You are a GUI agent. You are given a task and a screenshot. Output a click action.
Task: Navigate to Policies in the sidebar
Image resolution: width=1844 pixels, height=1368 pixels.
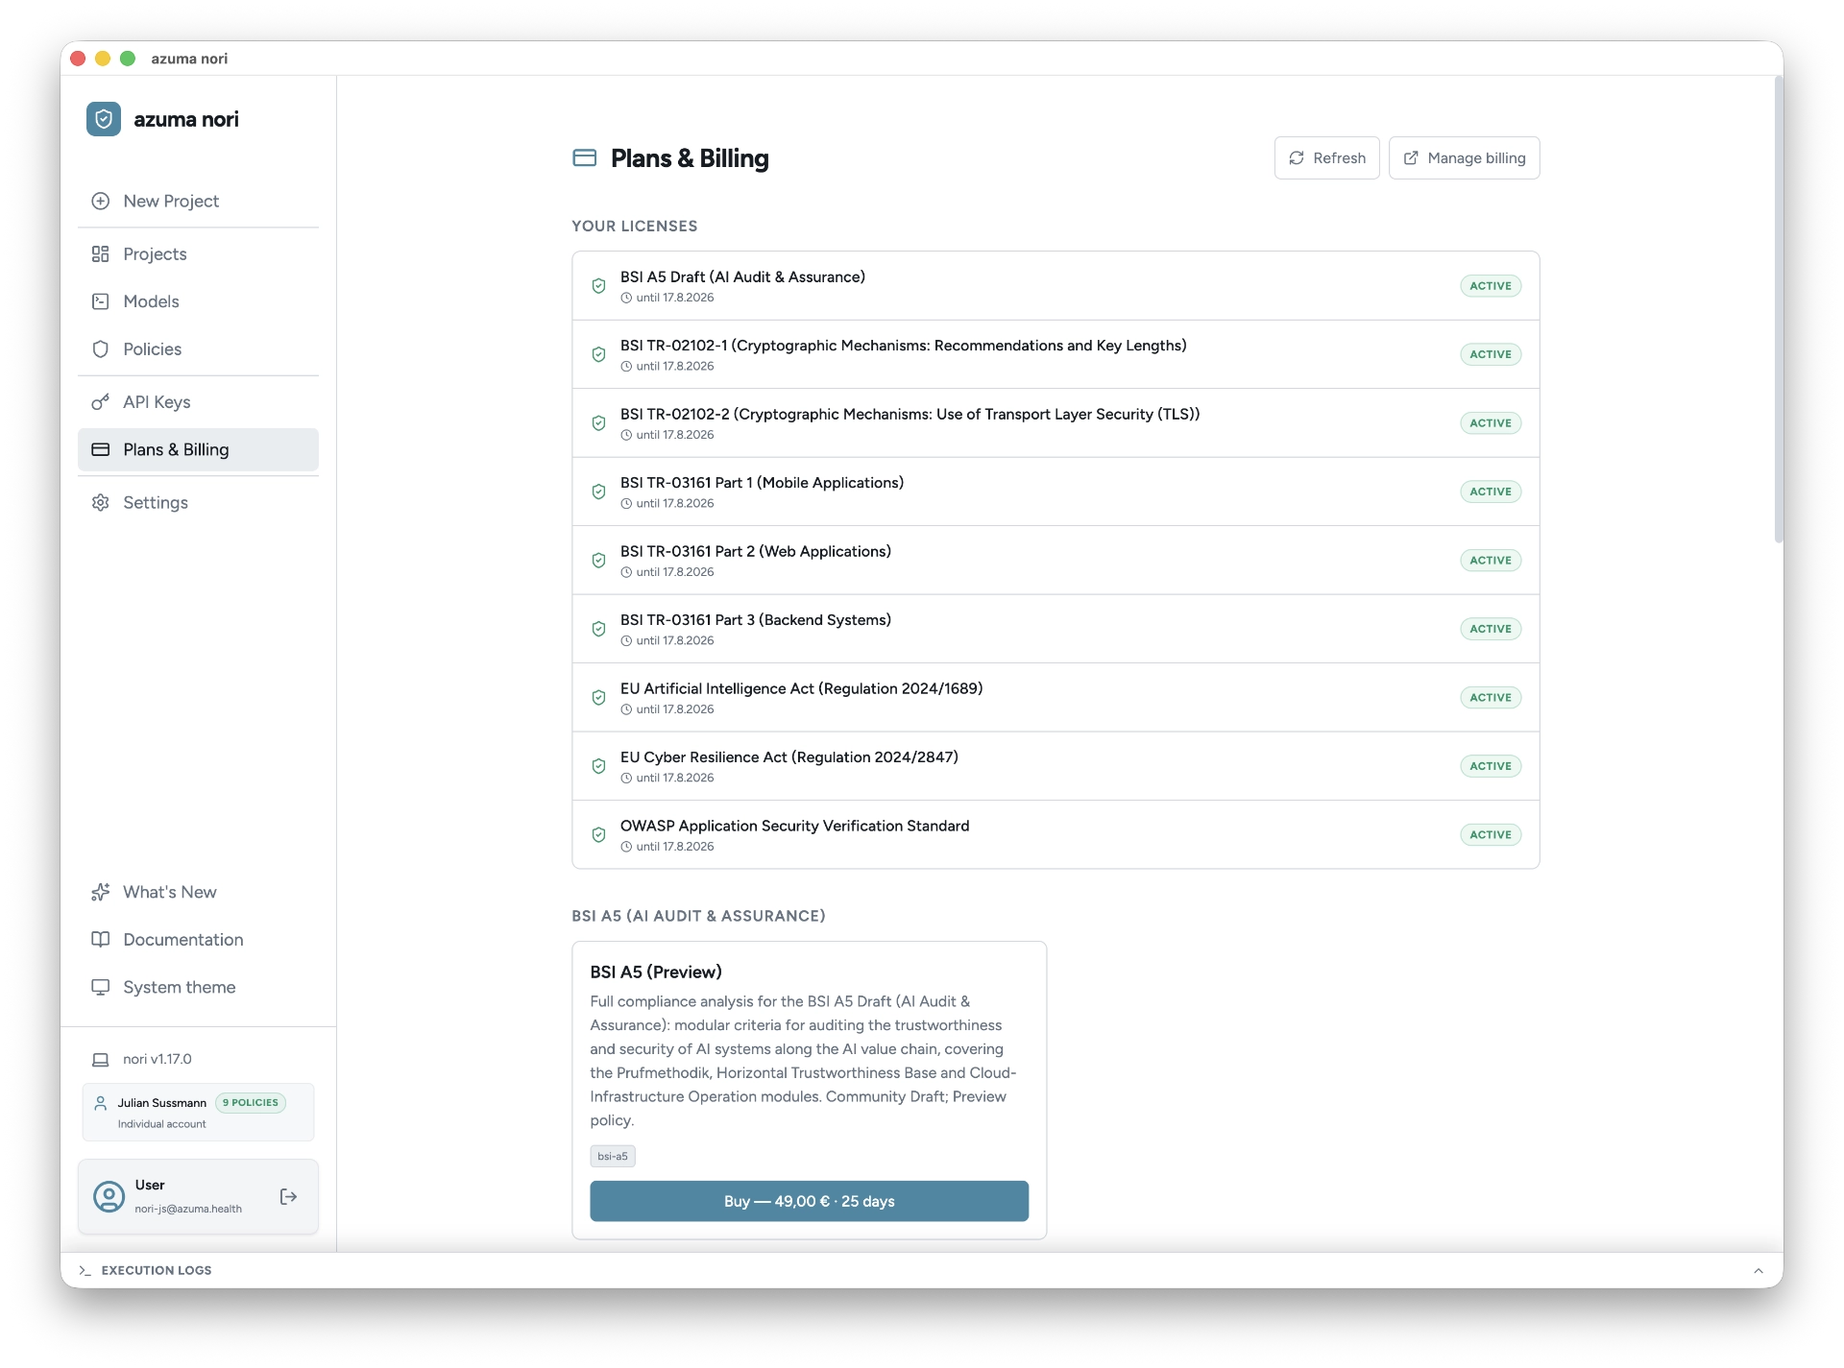click(198, 349)
